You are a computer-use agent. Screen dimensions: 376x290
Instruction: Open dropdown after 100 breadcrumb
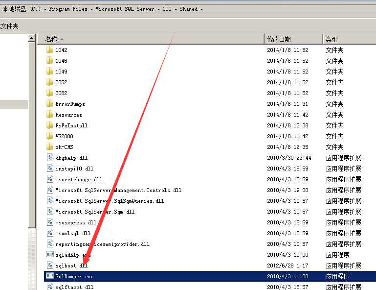[176, 9]
